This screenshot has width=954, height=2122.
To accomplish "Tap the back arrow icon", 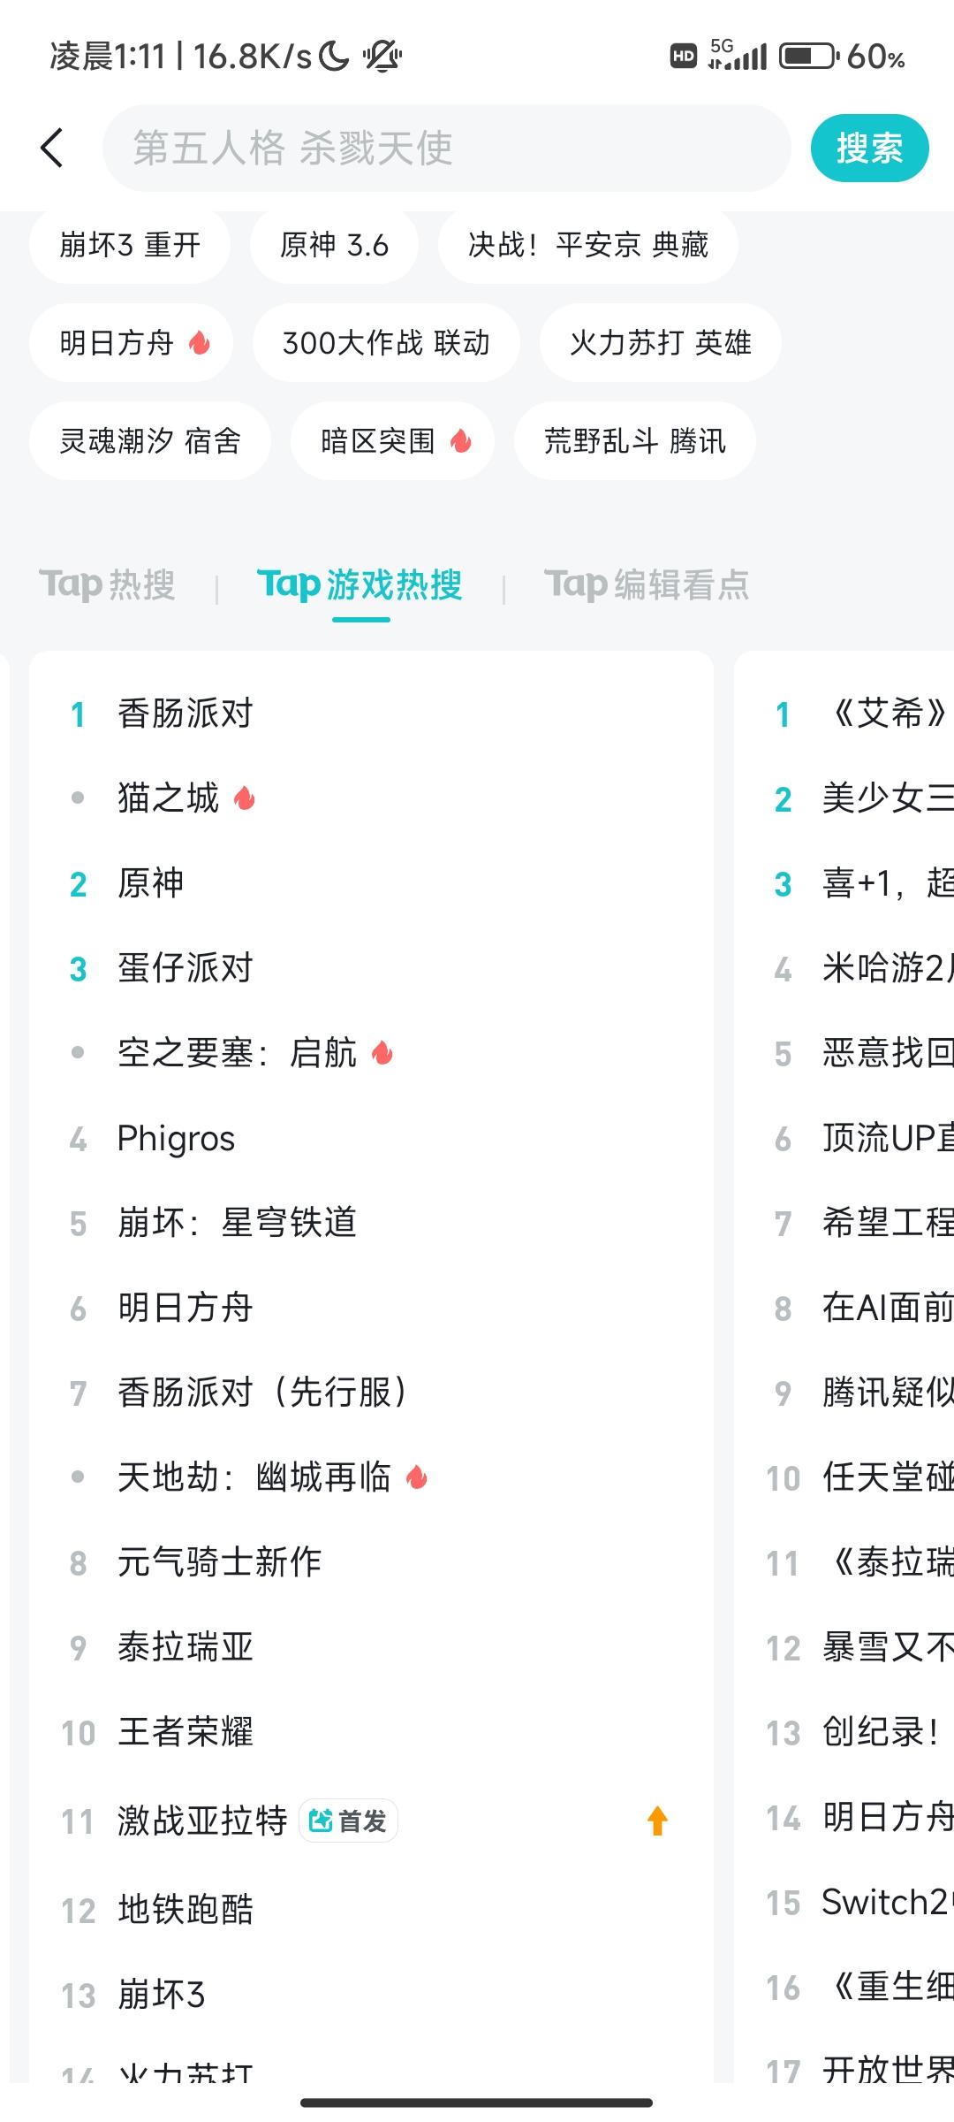I will (52, 148).
